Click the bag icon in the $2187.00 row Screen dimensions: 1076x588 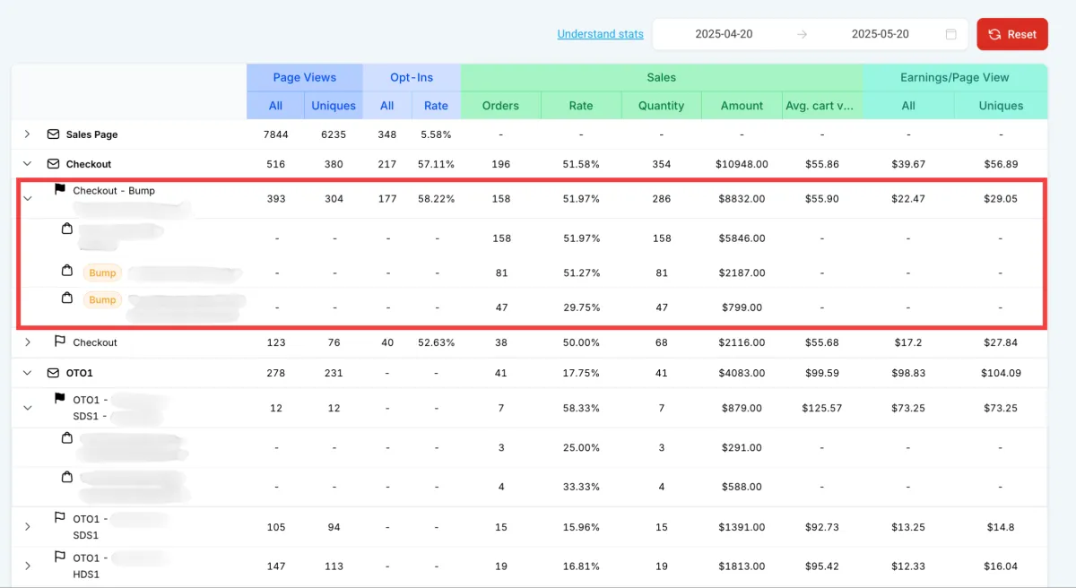click(x=66, y=271)
